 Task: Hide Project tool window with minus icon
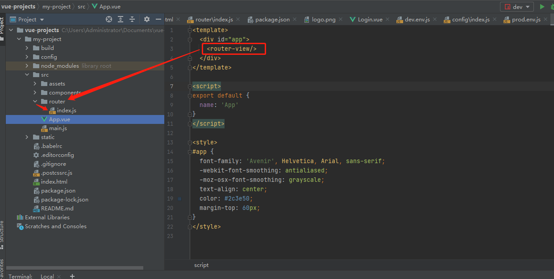pyautogui.click(x=158, y=19)
